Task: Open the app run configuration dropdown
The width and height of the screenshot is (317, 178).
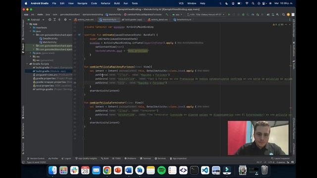Action: (x=177, y=14)
